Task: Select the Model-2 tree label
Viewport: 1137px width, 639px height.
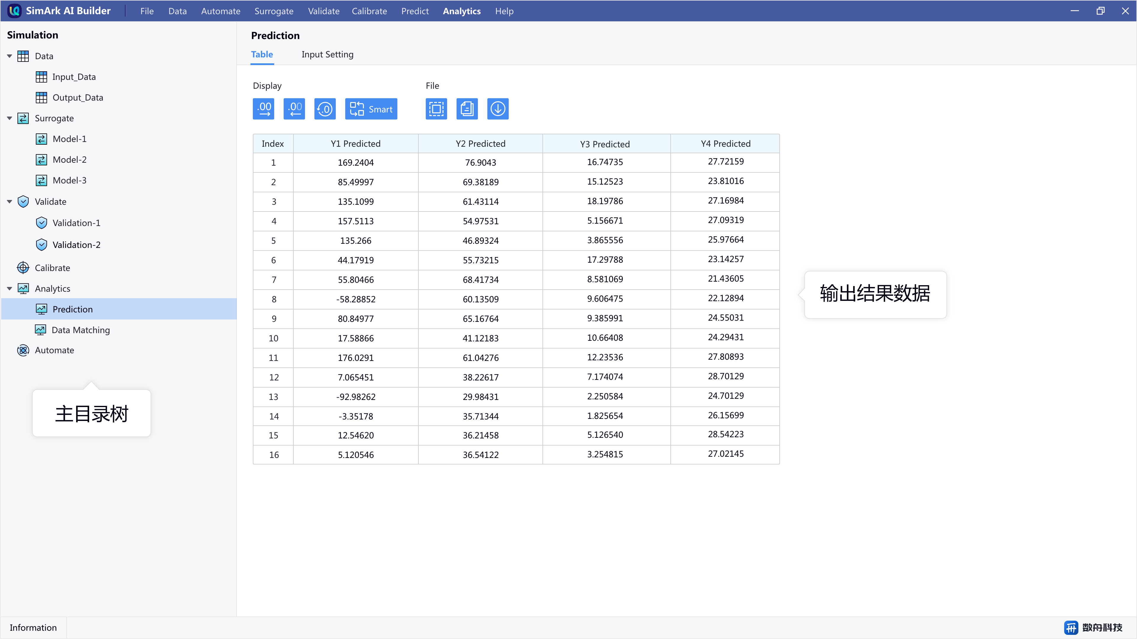Action: point(69,160)
